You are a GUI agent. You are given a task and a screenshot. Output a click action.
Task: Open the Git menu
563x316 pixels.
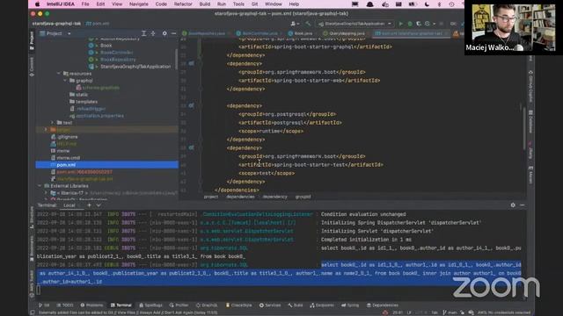[254, 4]
